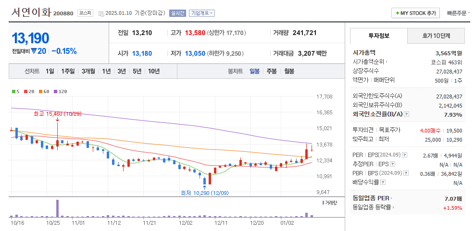The height and width of the screenshot is (231, 475).
Task: Click the 외국인소진율 value 7.93%
Action: point(453,115)
